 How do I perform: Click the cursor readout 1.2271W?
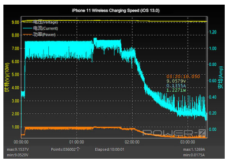tap(176, 90)
